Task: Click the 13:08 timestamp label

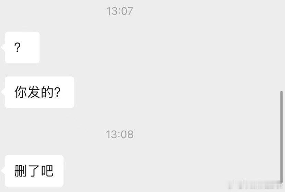Action: point(119,134)
